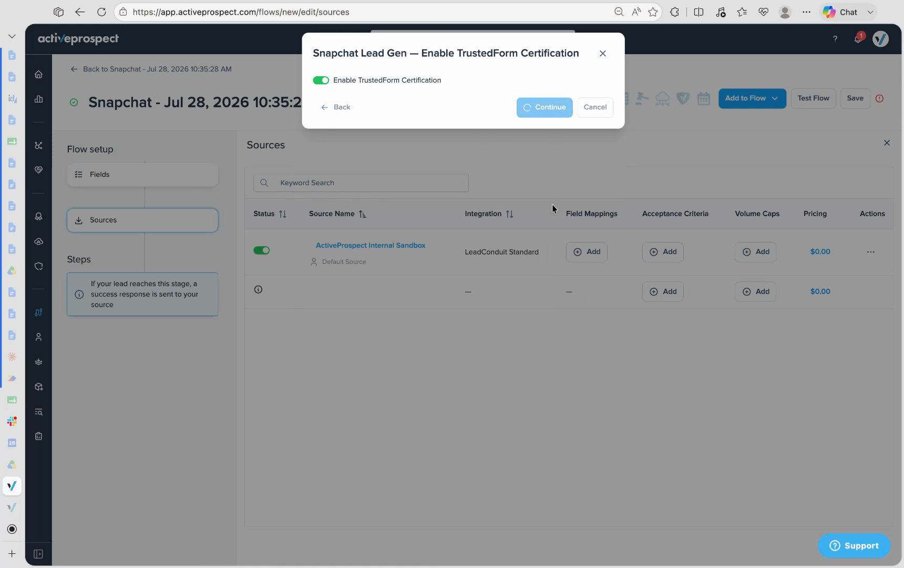Expand the Chat dropdown chevron in browser
Viewport: 904px width, 568px height.
(x=870, y=12)
